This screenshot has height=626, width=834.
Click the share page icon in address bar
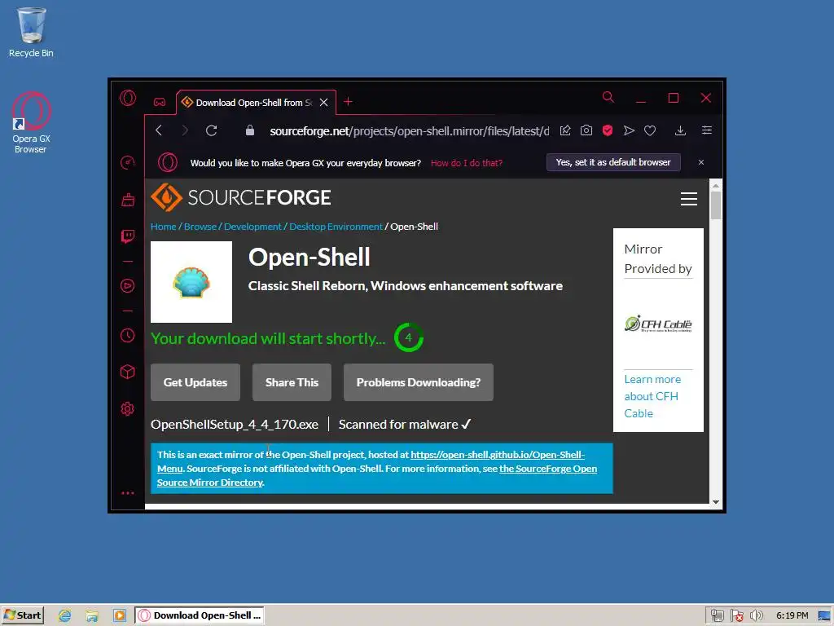tap(565, 130)
